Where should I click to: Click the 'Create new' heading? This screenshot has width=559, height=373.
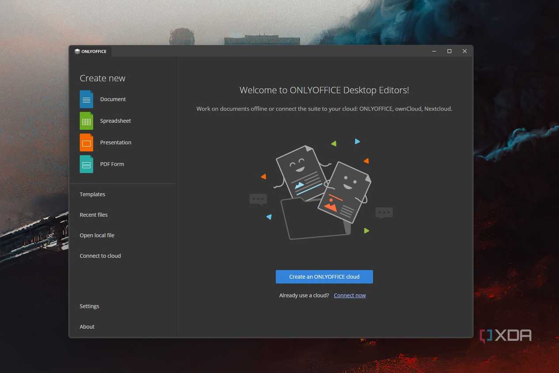pyautogui.click(x=102, y=78)
